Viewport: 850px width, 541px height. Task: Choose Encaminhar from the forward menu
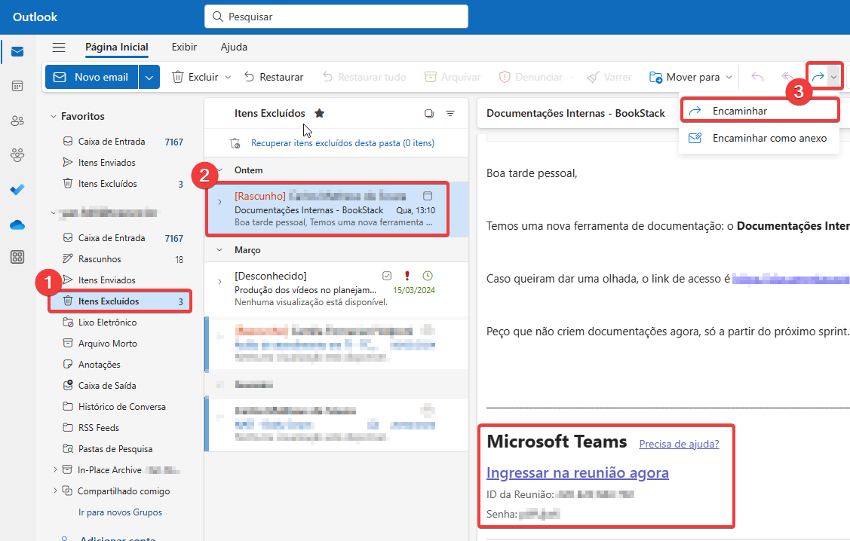[759, 111]
